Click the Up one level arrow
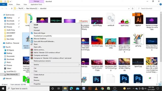 12,9
